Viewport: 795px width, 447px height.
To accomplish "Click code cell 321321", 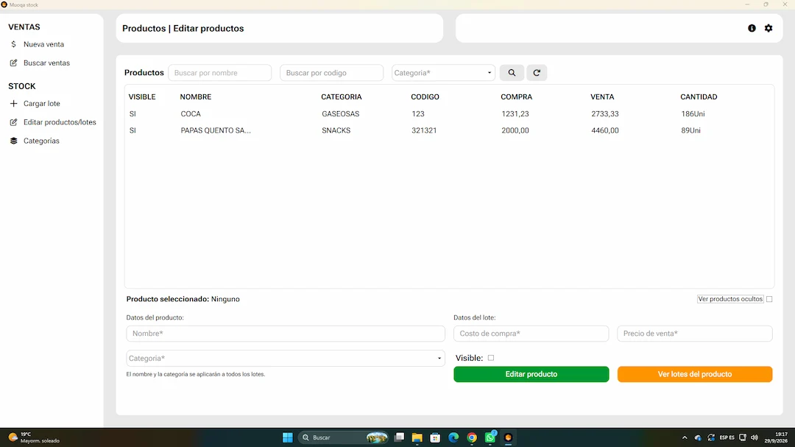I will click(424, 130).
